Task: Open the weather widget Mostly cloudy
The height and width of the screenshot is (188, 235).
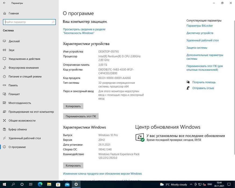Action: pos(173,185)
